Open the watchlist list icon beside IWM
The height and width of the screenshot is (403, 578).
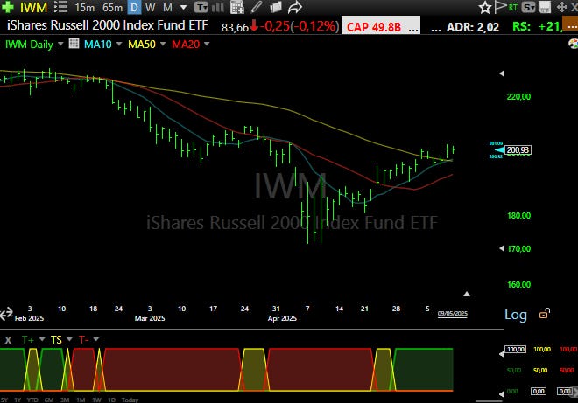60,7
